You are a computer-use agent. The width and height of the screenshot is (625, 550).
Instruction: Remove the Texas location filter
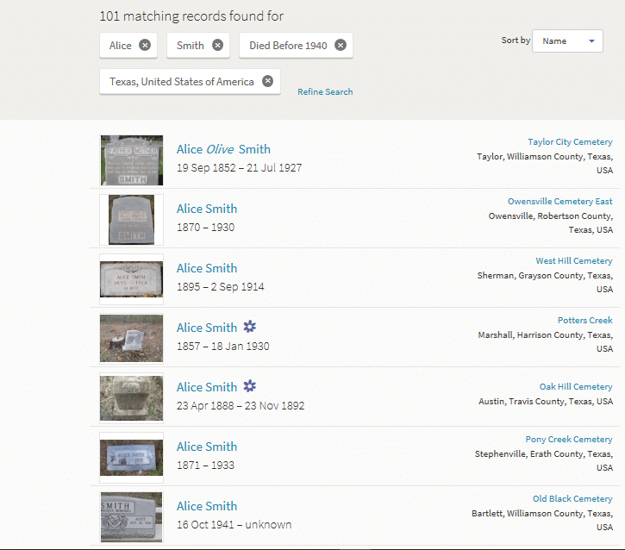click(267, 82)
